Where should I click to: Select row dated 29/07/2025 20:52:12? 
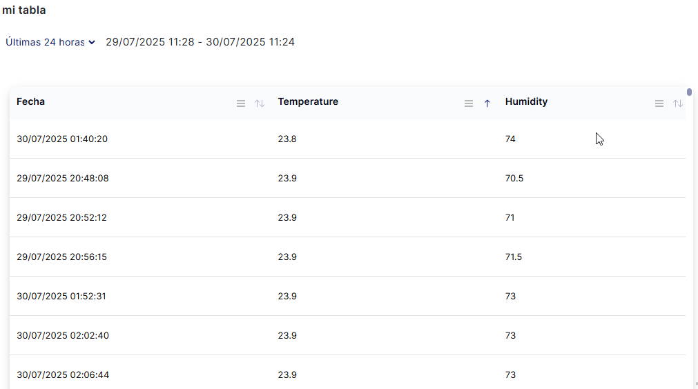(x=62, y=217)
